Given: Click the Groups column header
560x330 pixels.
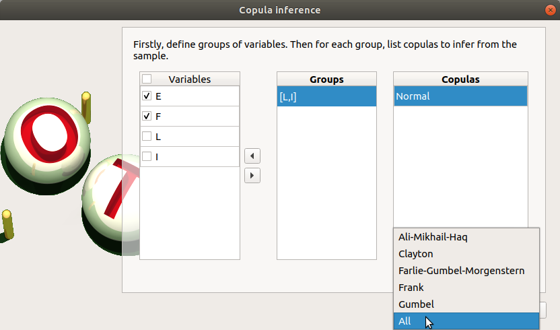Looking at the screenshot, I should coord(326,79).
